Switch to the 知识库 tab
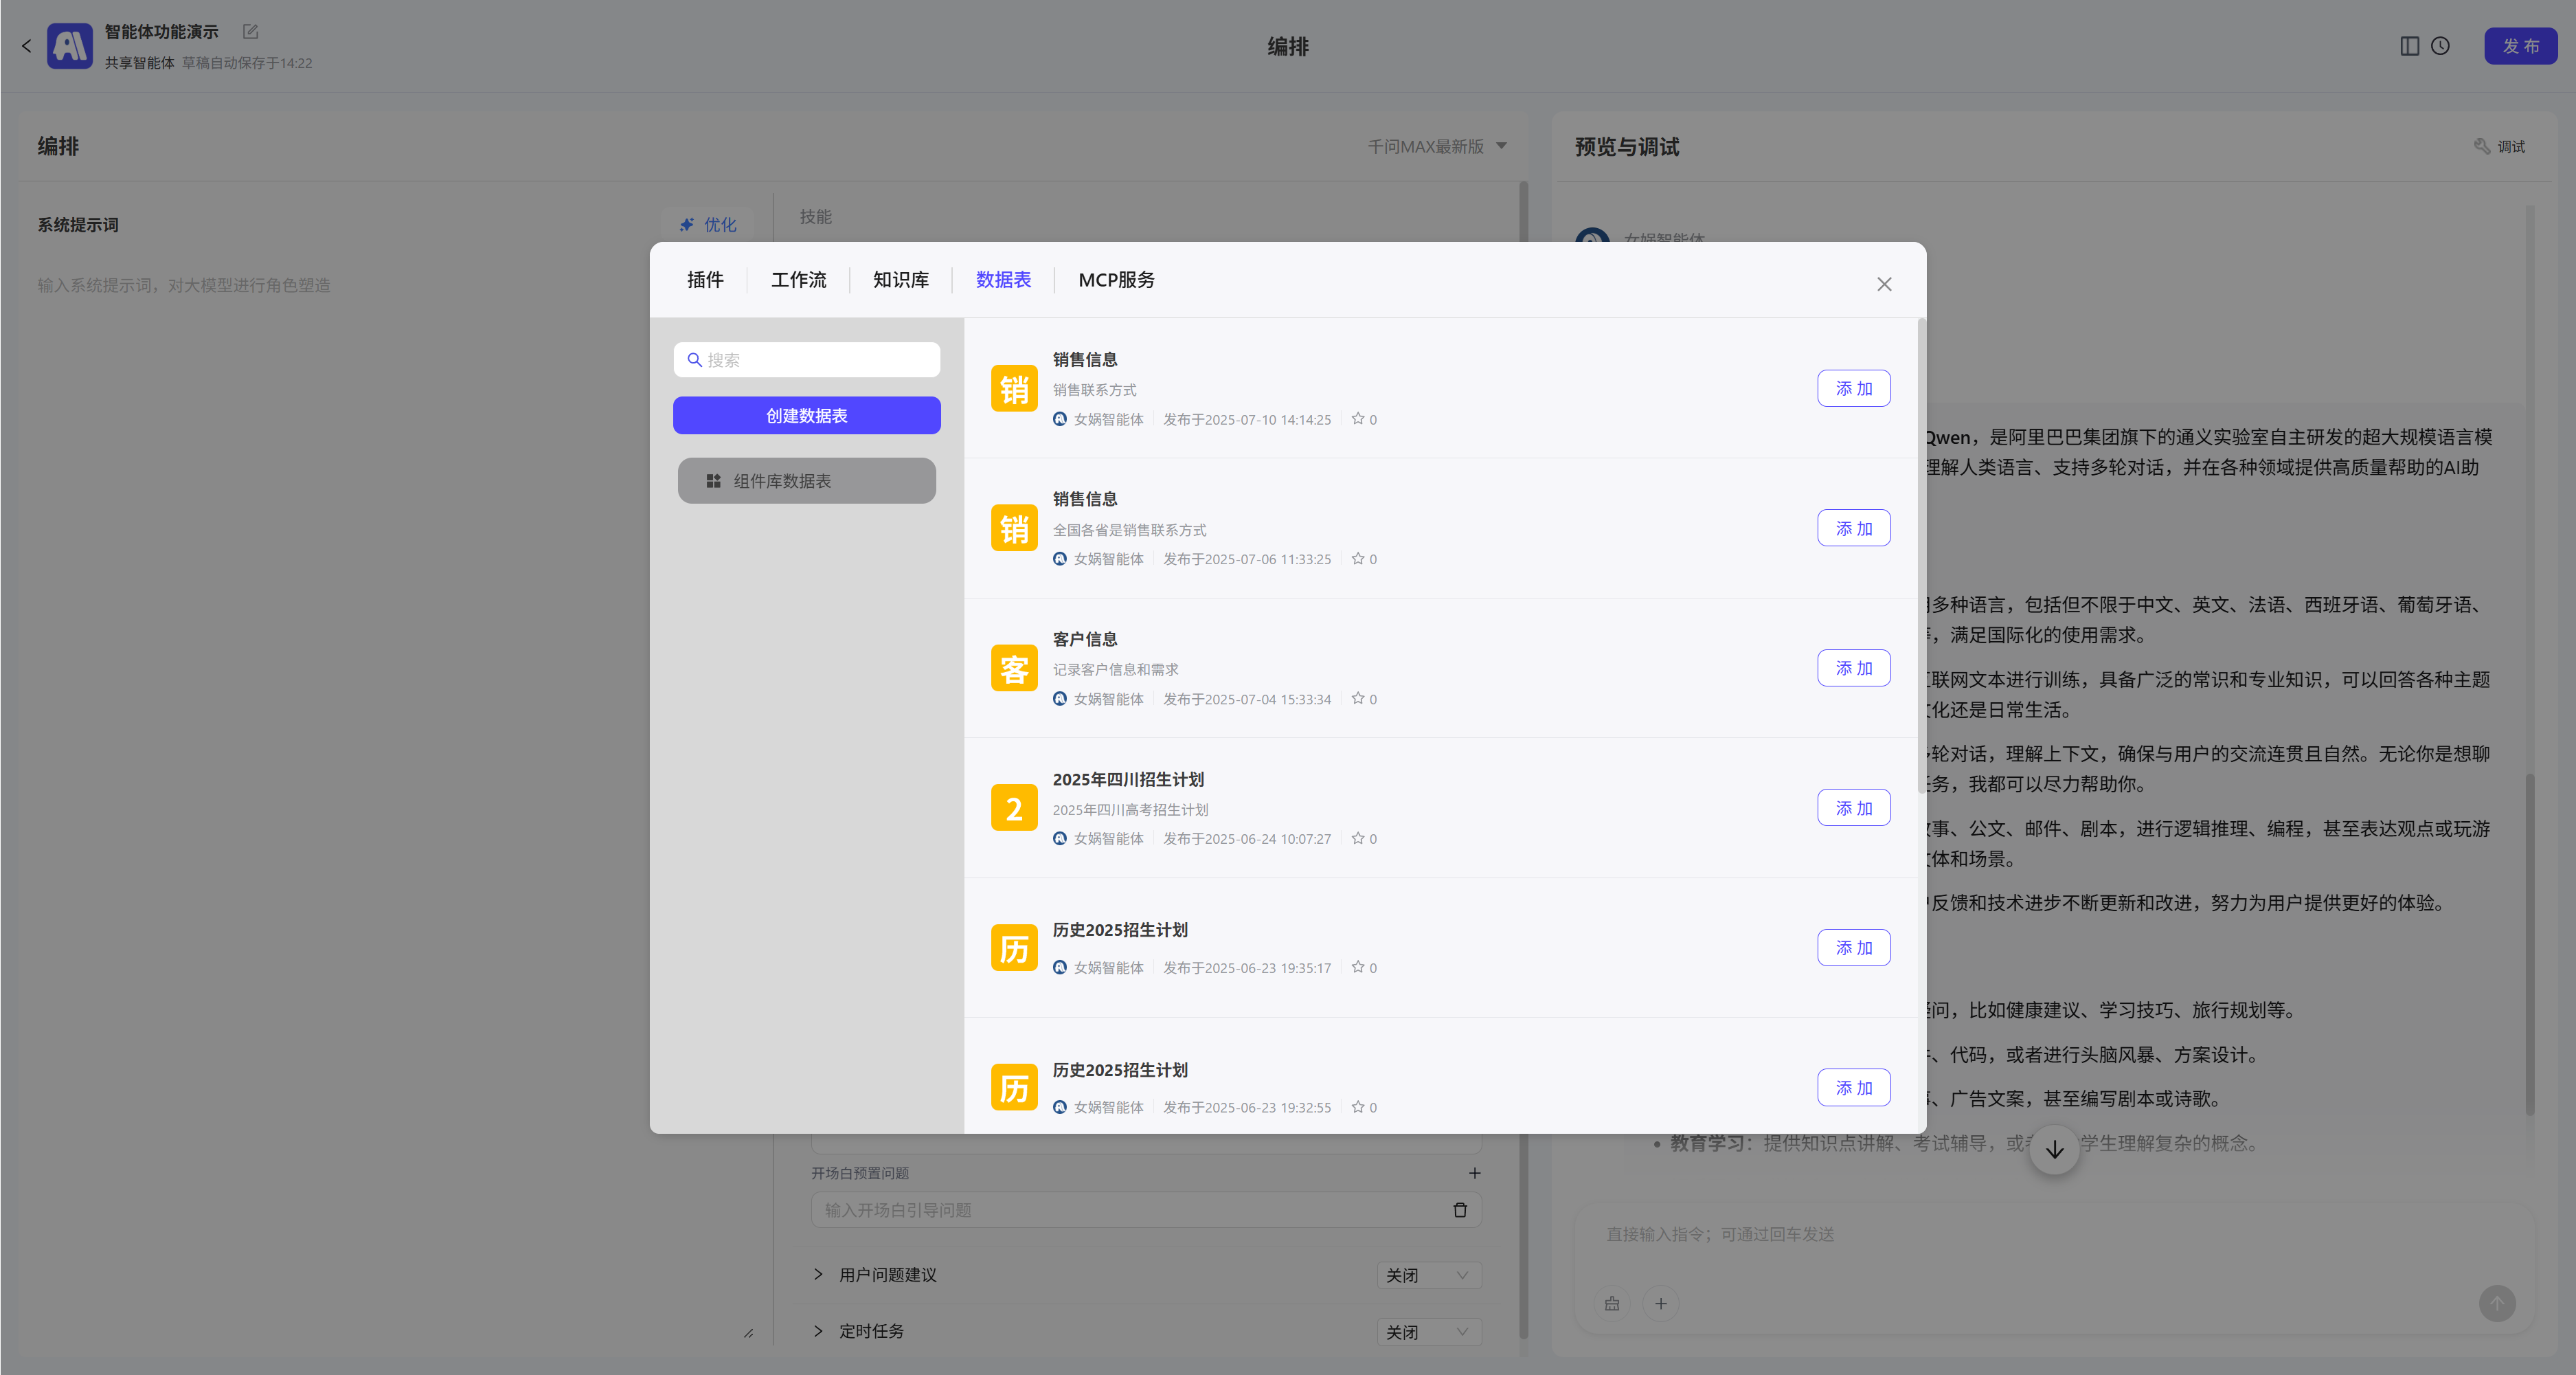The height and width of the screenshot is (1375, 2576). (x=900, y=280)
